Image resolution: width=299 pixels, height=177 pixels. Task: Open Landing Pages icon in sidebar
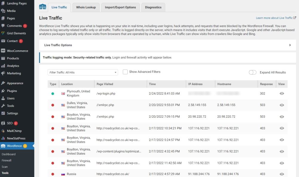[3, 3]
